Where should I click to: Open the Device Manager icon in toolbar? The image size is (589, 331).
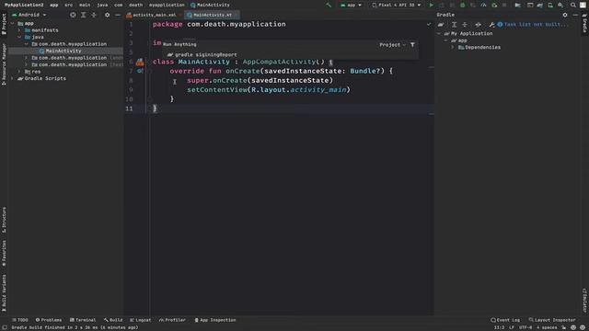point(550,6)
